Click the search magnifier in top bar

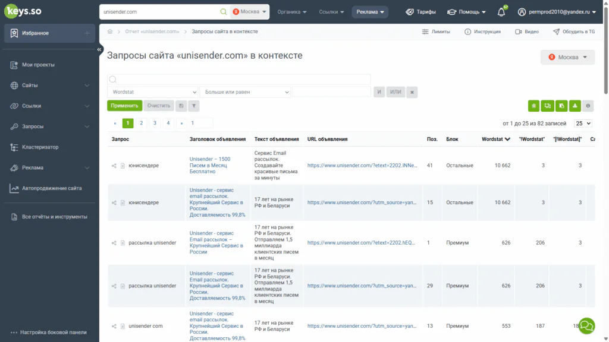click(x=224, y=12)
